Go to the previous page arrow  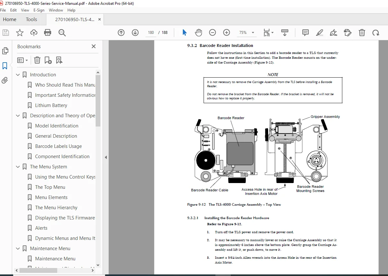[121, 32]
